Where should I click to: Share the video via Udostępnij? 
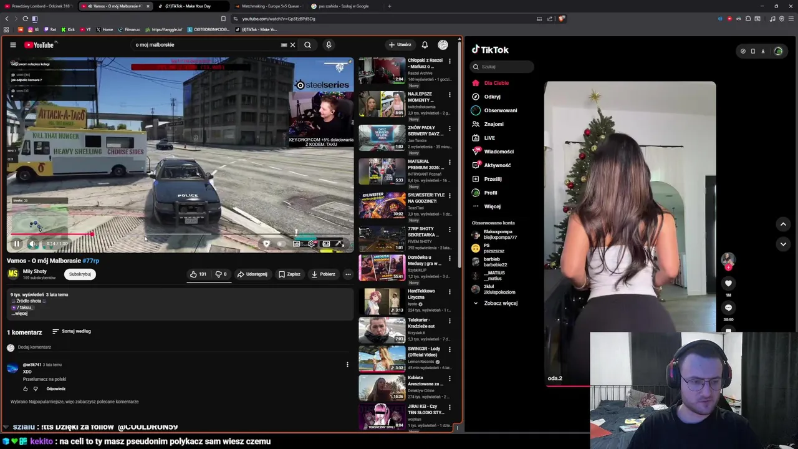252,274
